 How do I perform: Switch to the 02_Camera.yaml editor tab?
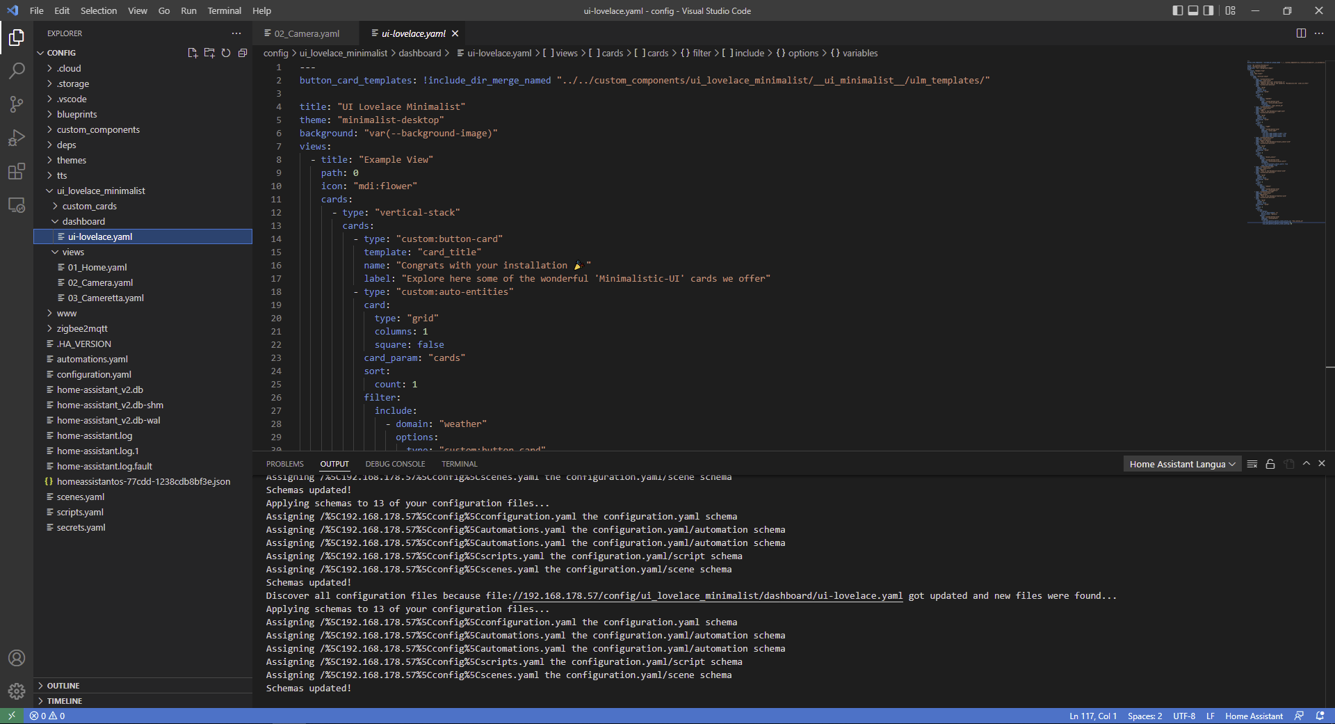click(x=307, y=33)
